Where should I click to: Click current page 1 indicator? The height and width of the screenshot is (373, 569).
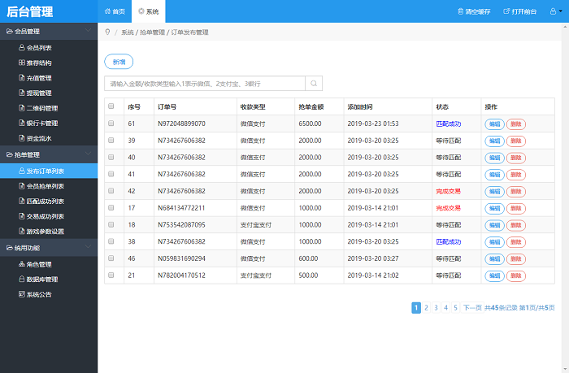pyautogui.click(x=416, y=308)
